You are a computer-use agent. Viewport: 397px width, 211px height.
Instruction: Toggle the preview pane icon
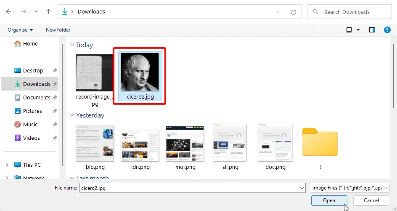point(372,30)
